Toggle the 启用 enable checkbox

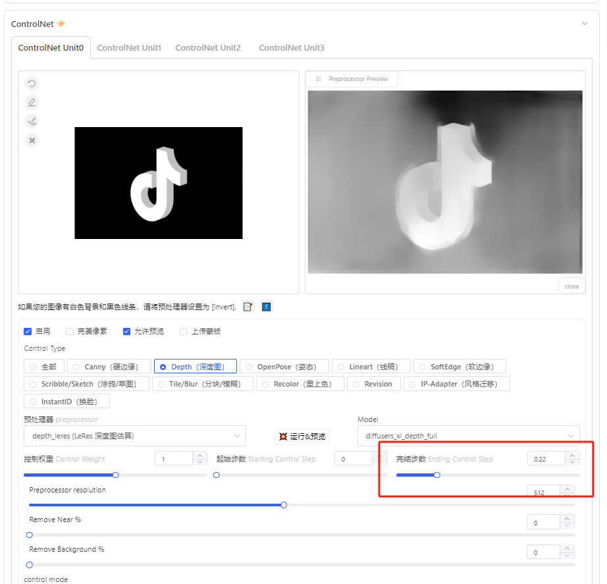pos(28,331)
